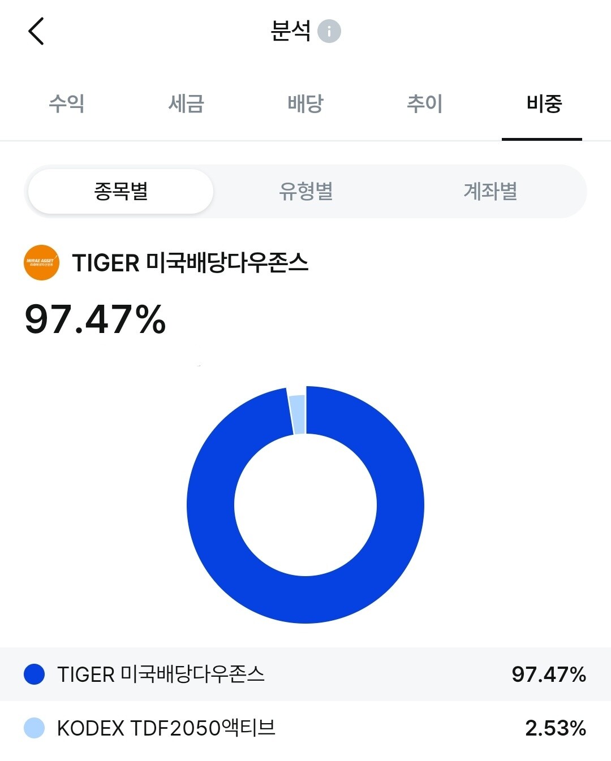Viewport: 611px width, 761px height.
Task: Open the info icon next to 분석
Action: [x=329, y=31]
